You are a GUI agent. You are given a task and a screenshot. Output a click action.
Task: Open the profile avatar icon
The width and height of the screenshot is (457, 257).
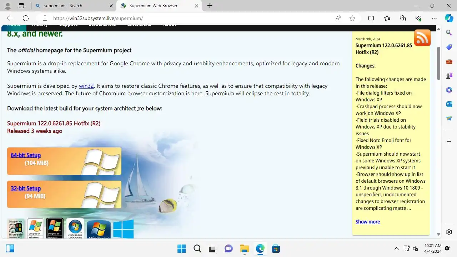click(x=7, y=6)
